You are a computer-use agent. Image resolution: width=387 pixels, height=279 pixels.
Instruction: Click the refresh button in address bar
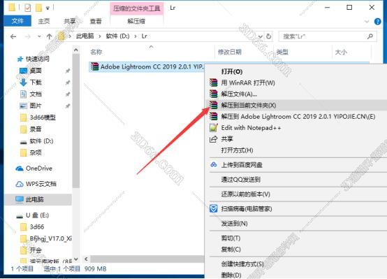tap(268, 36)
